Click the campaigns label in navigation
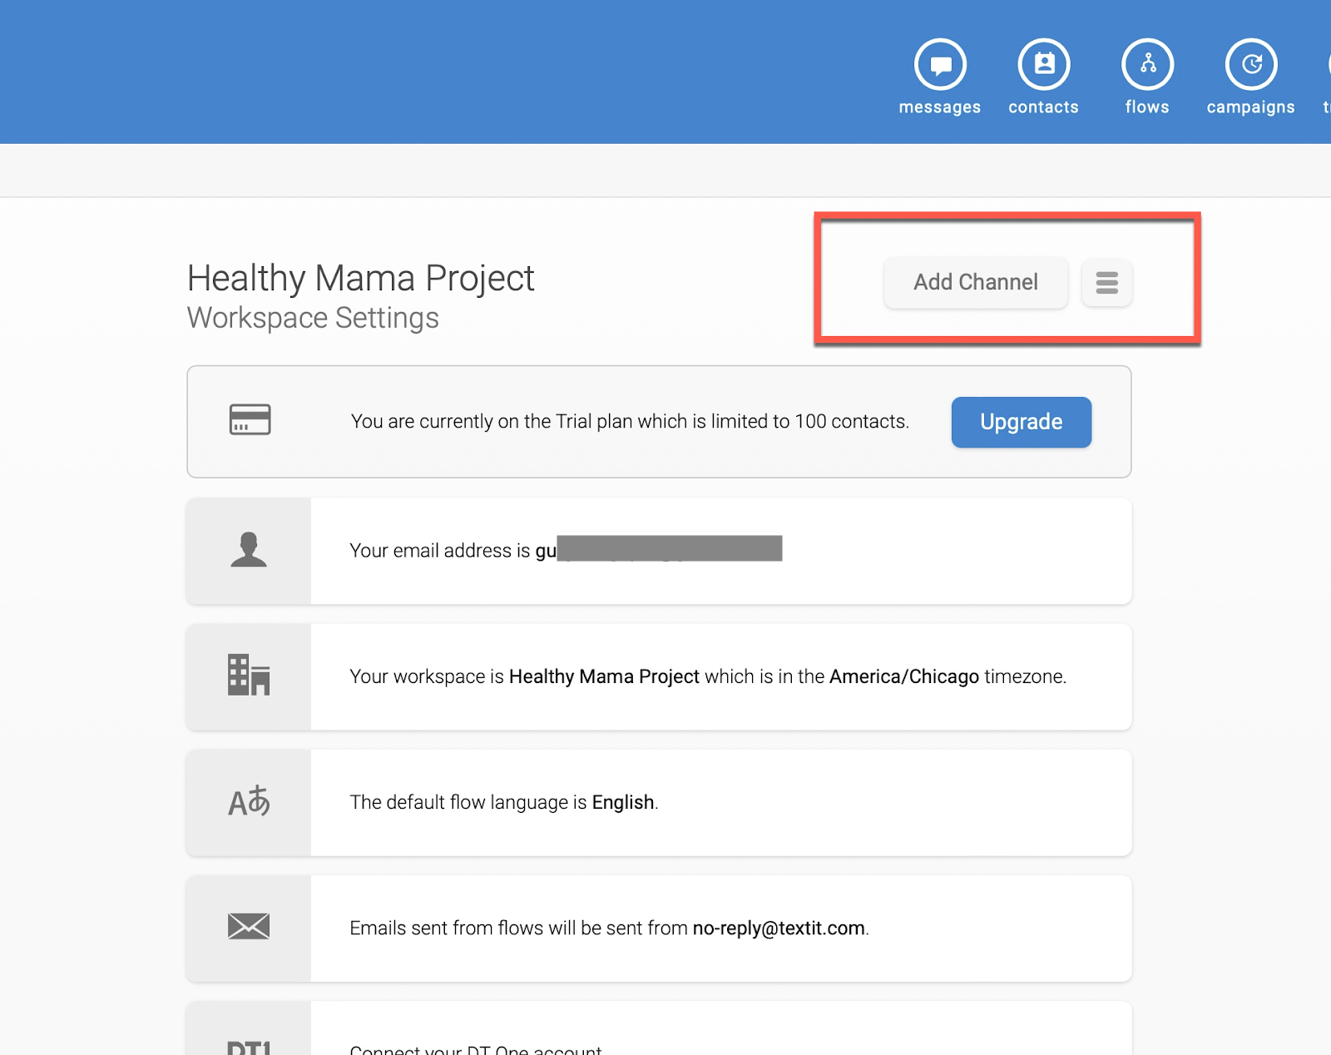The width and height of the screenshot is (1331, 1055). pos(1251,107)
